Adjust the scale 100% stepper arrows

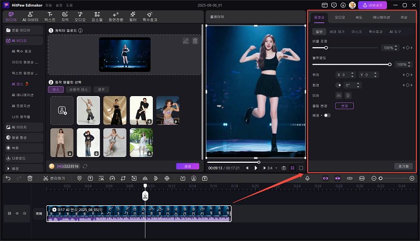click(396, 48)
